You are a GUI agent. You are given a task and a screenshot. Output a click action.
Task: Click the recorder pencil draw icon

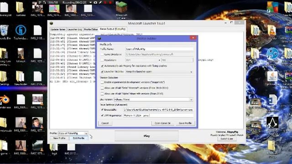tap(100, 2)
